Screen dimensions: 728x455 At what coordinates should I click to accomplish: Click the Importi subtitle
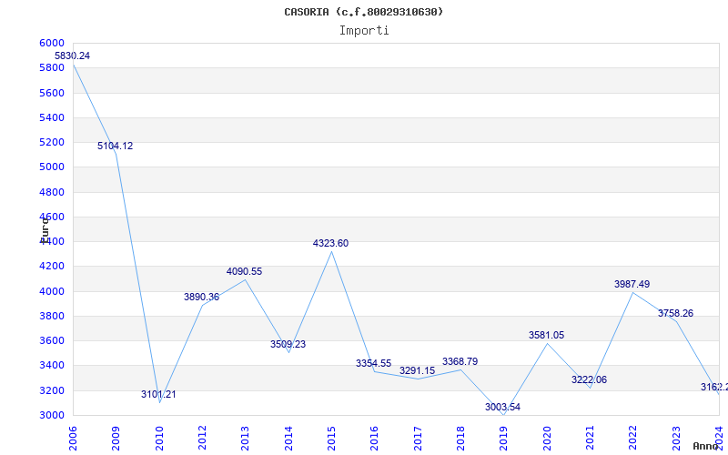click(364, 31)
